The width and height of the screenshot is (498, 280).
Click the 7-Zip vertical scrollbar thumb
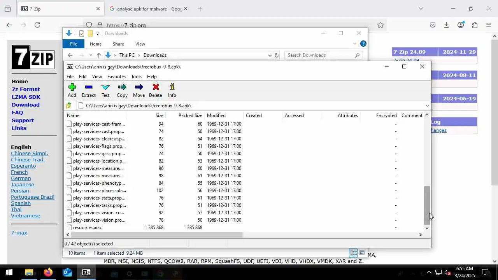(427, 205)
